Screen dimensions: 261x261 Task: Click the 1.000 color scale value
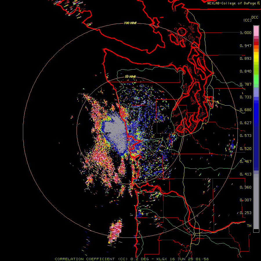click(246, 32)
